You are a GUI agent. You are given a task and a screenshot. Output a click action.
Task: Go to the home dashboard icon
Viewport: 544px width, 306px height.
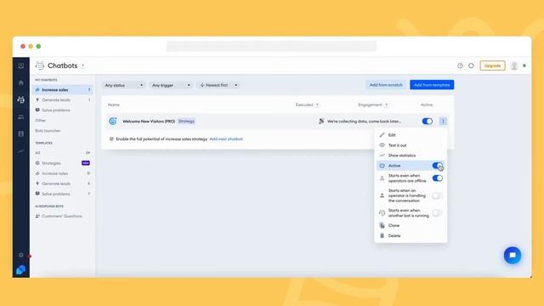pyautogui.click(x=20, y=82)
